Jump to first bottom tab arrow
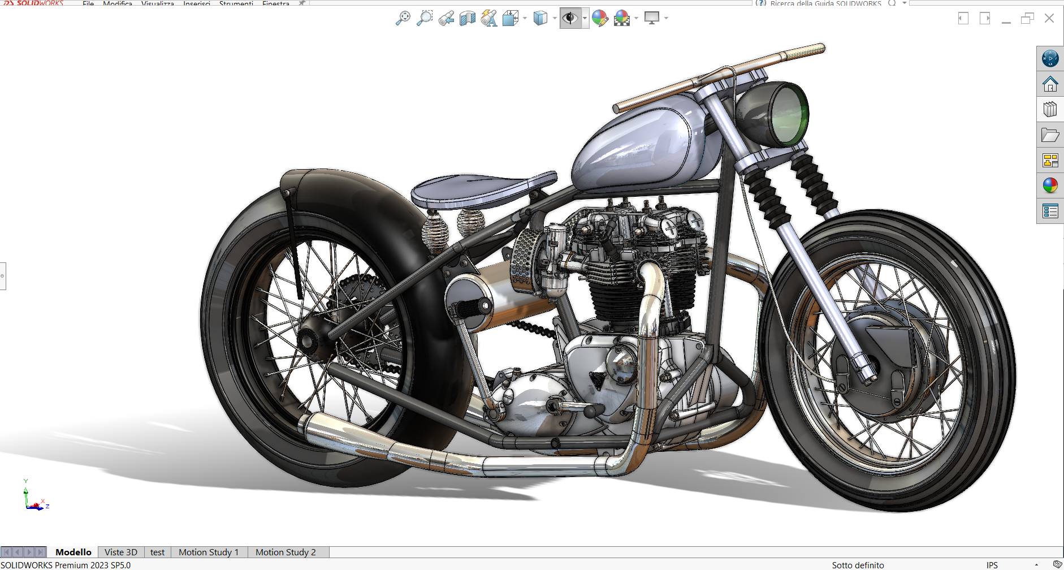This screenshot has width=1064, height=570. [6, 552]
